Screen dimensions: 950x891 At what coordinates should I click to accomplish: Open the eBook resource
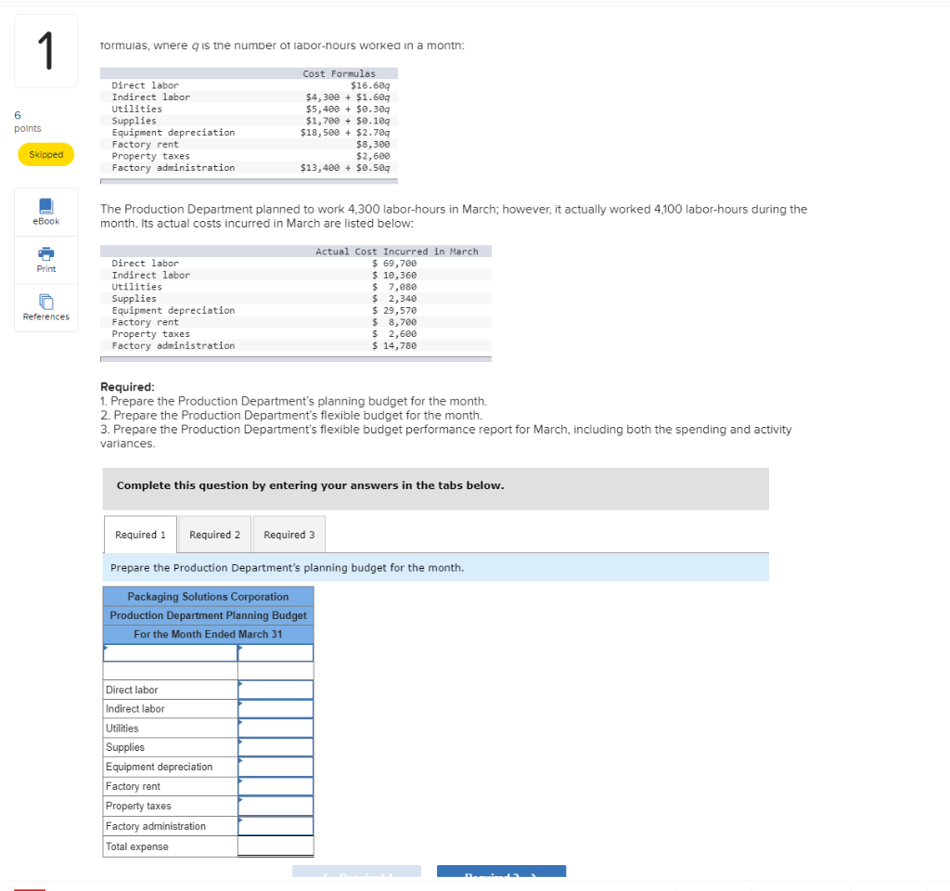[x=45, y=211]
